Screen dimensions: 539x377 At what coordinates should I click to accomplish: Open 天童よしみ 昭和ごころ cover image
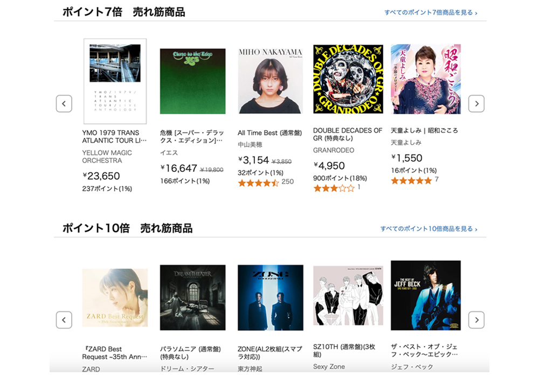(426, 79)
